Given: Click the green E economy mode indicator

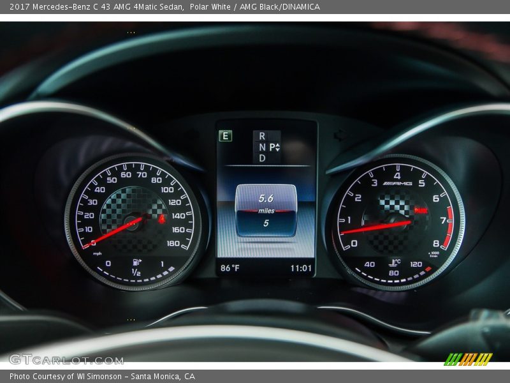Looking at the screenshot, I should (x=226, y=136).
